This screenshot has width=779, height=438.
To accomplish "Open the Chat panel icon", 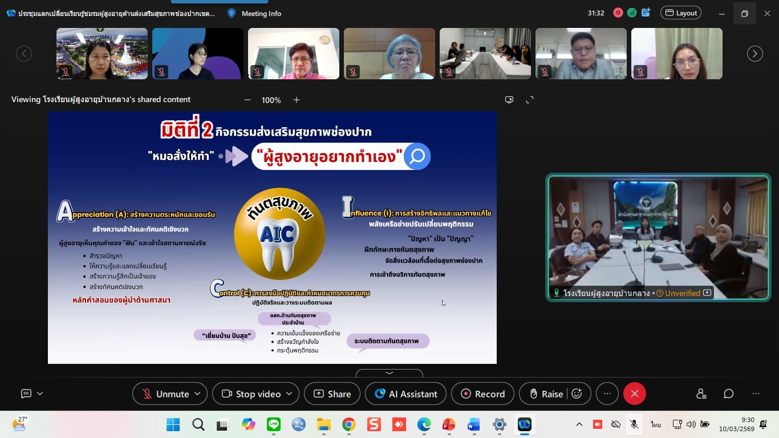I will [728, 394].
